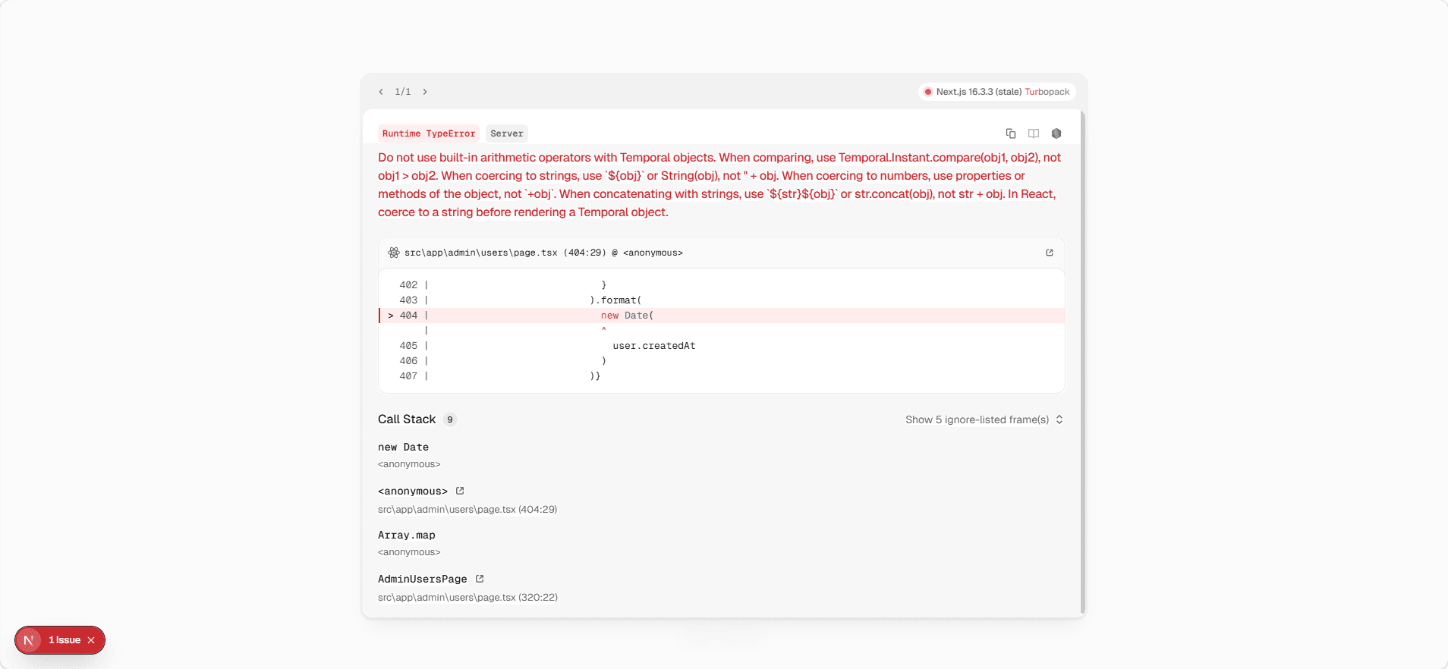Go to the next error arrow

coord(425,92)
